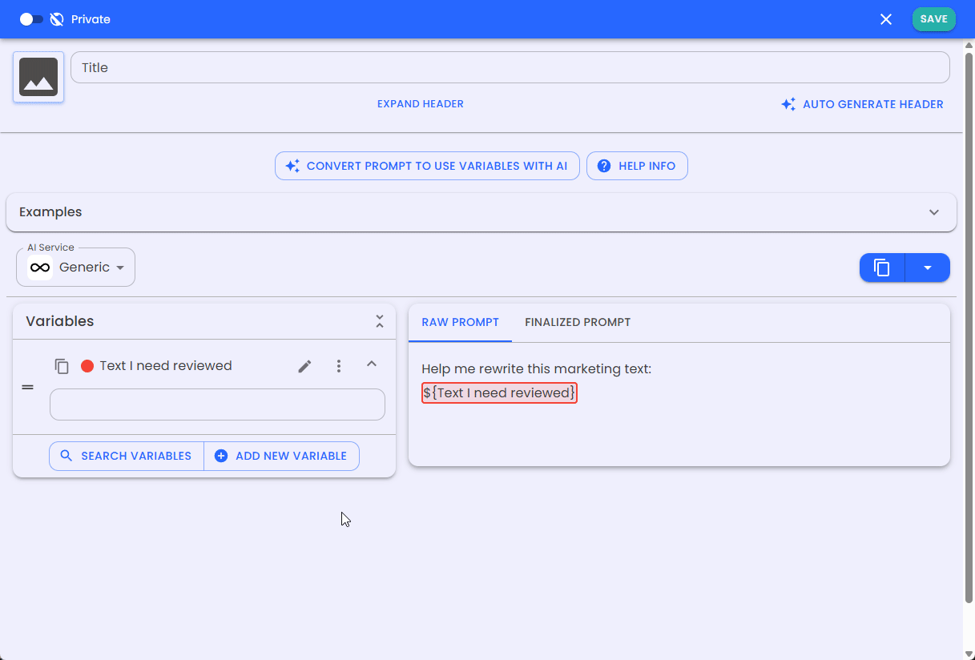
Task: Click the private crossed-out globe icon
Action: point(57,19)
